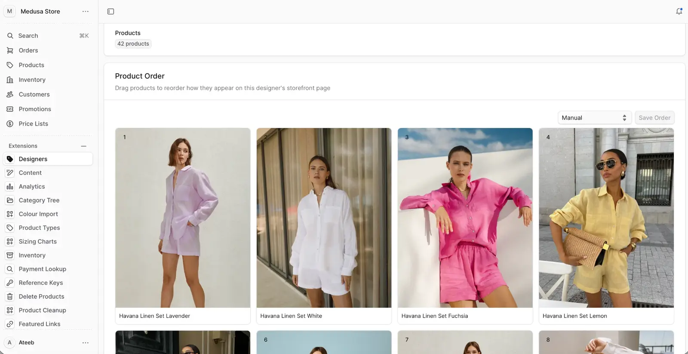Screen dimensions: 688x354
Task: Click the Promotions icon
Action: [x=10, y=109]
